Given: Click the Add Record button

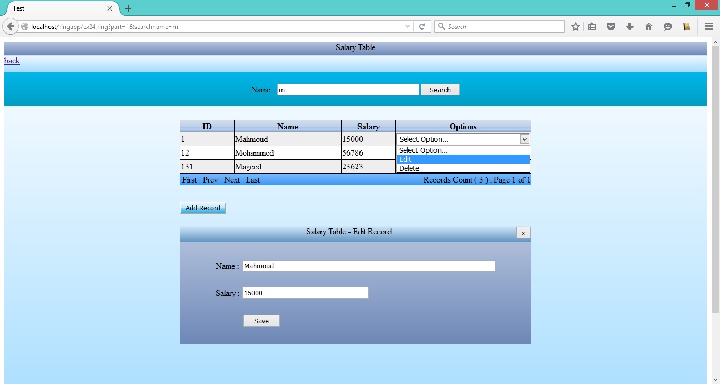Looking at the screenshot, I should pyautogui.click(x=202, y=207).
